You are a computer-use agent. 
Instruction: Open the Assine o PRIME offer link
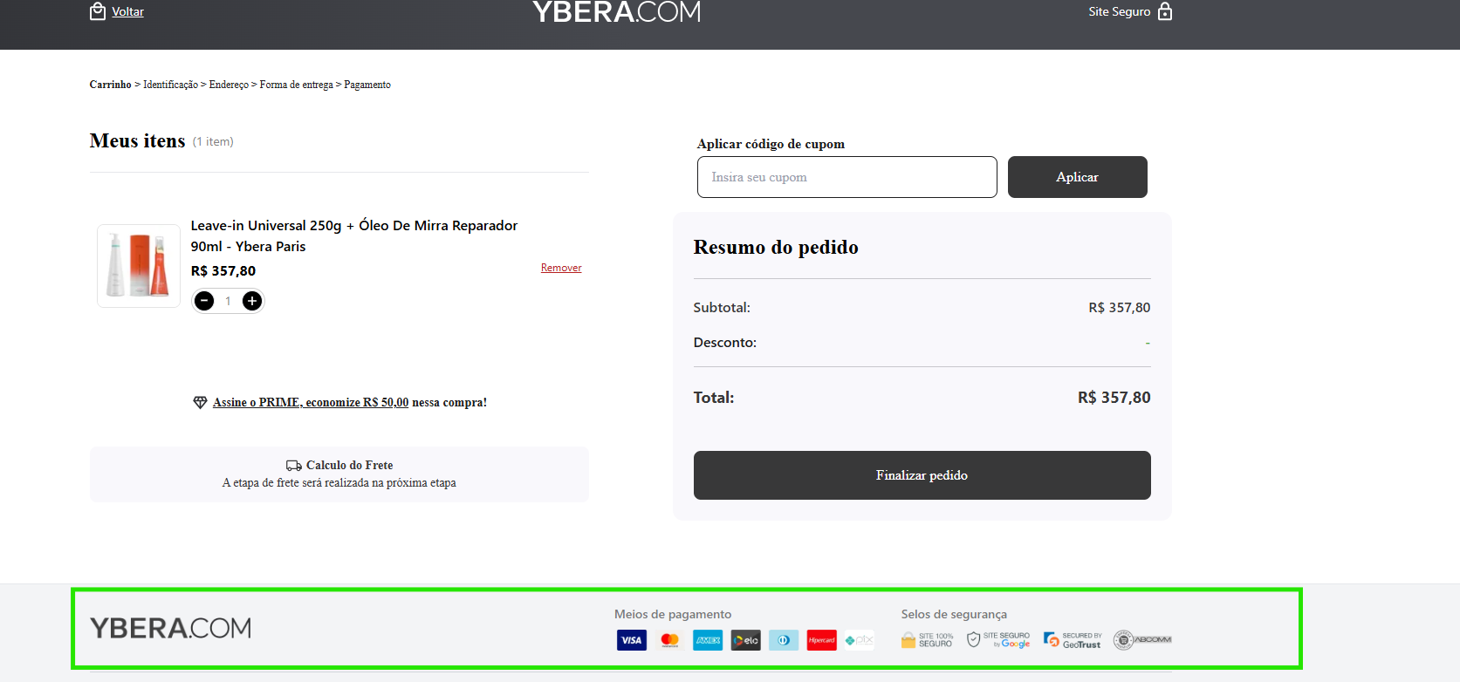(311, 402)
